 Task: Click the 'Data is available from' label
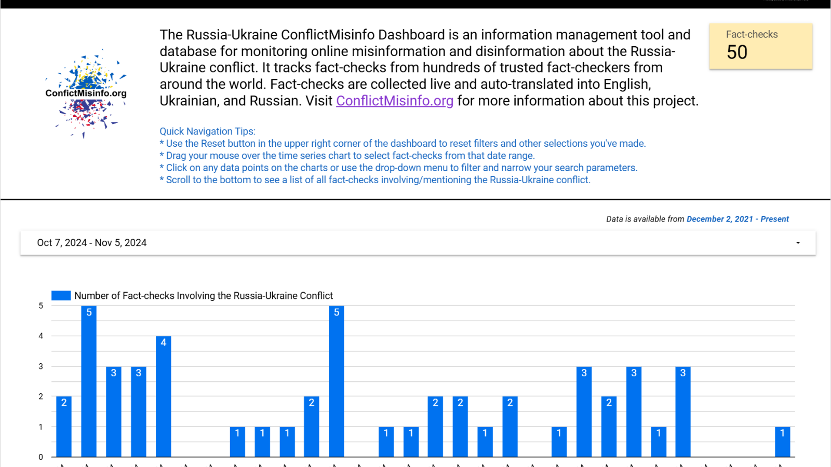(x=645, y=219)
